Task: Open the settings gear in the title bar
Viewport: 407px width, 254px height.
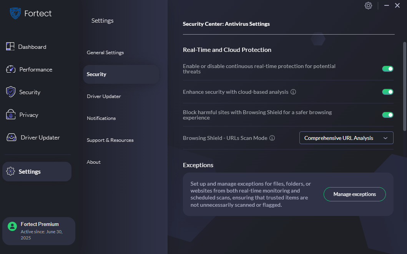Action: 368,5
